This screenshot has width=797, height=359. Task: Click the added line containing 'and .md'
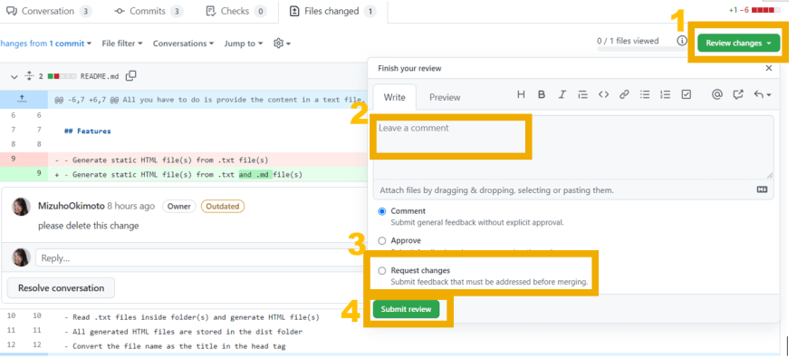184,174
